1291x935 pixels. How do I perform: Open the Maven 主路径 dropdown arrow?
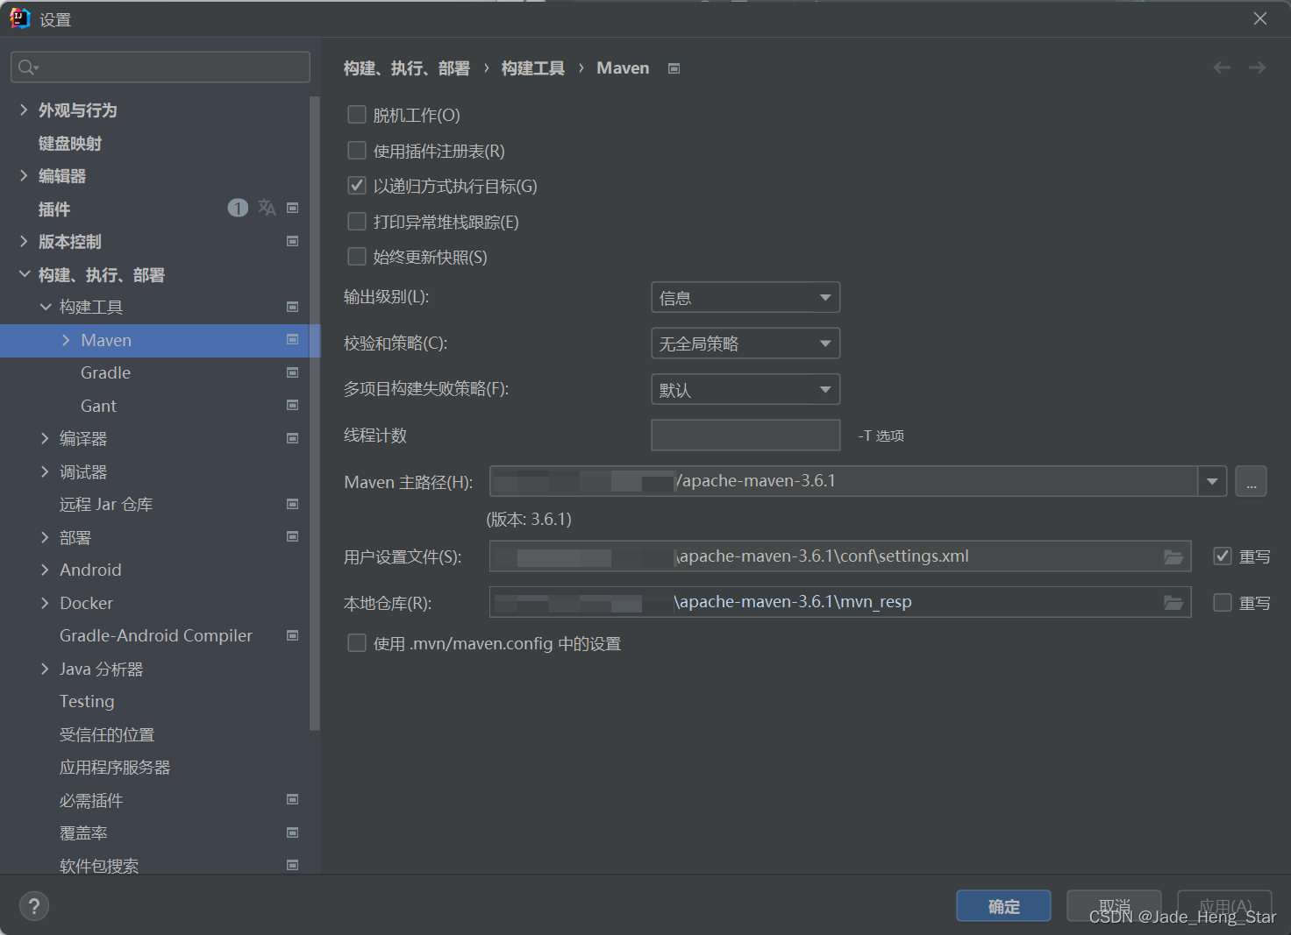coord(1212,481)
